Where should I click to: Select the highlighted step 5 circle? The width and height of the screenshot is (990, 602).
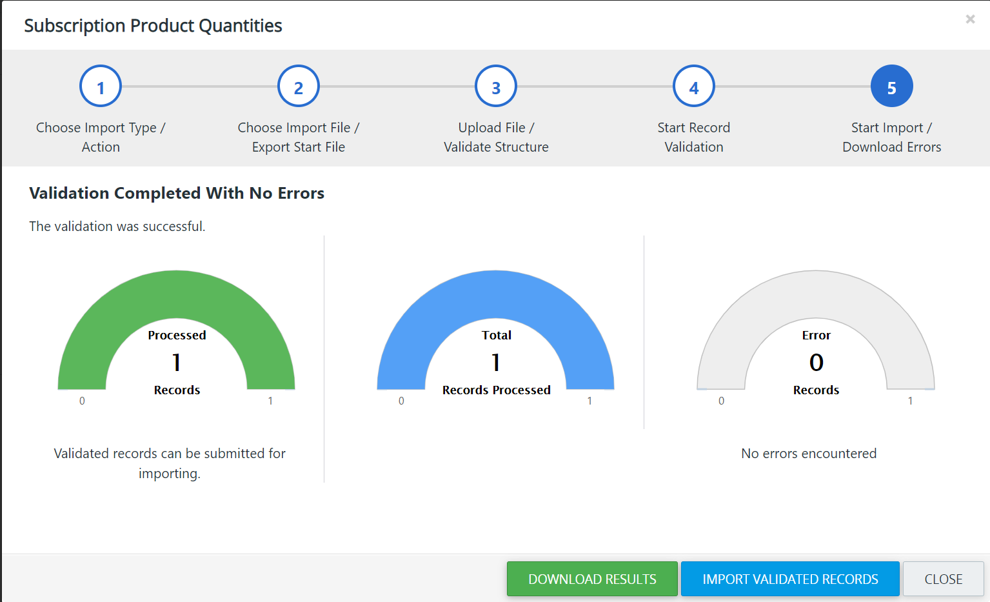coord(892,86)
